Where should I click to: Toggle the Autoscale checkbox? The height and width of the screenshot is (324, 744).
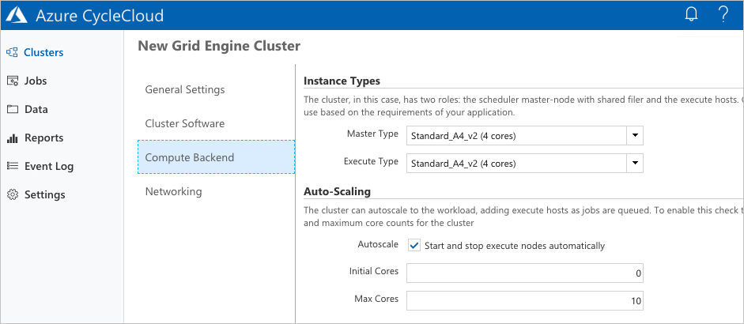(x=414, y=246)
